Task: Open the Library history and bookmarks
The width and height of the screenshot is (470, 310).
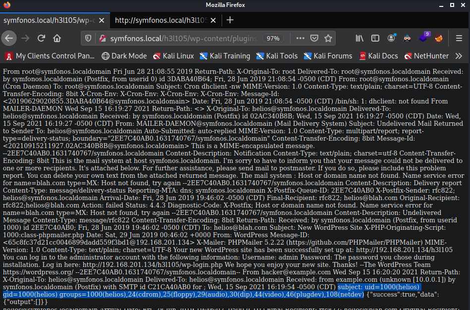Action: tap(359, 38)
